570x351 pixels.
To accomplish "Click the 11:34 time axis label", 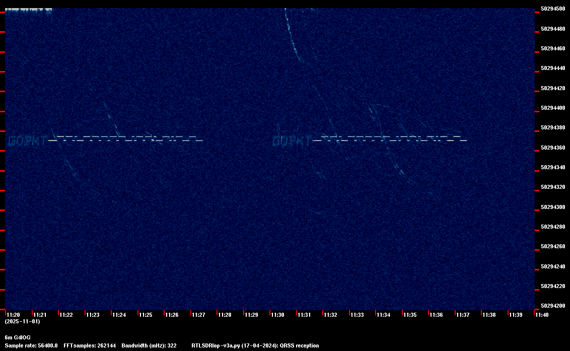I will click(x=384, y=315).
